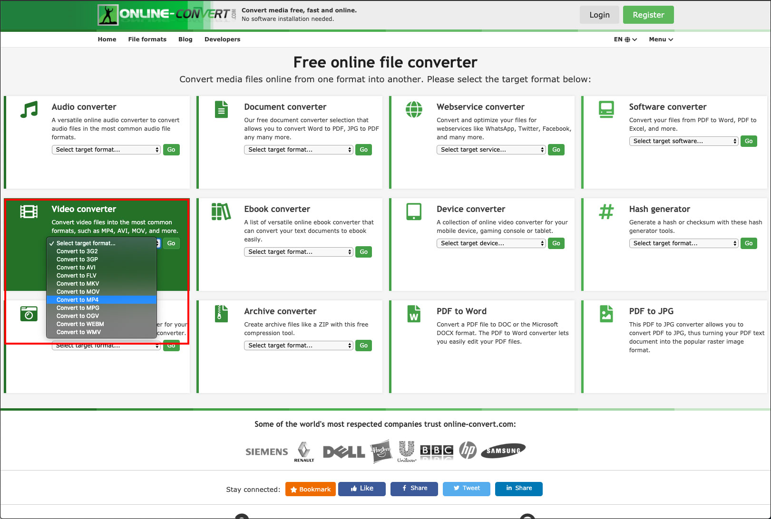Choose Convert to WEBM option
Image resolution: width=771 pixels, height=519 pixels.
80,324
